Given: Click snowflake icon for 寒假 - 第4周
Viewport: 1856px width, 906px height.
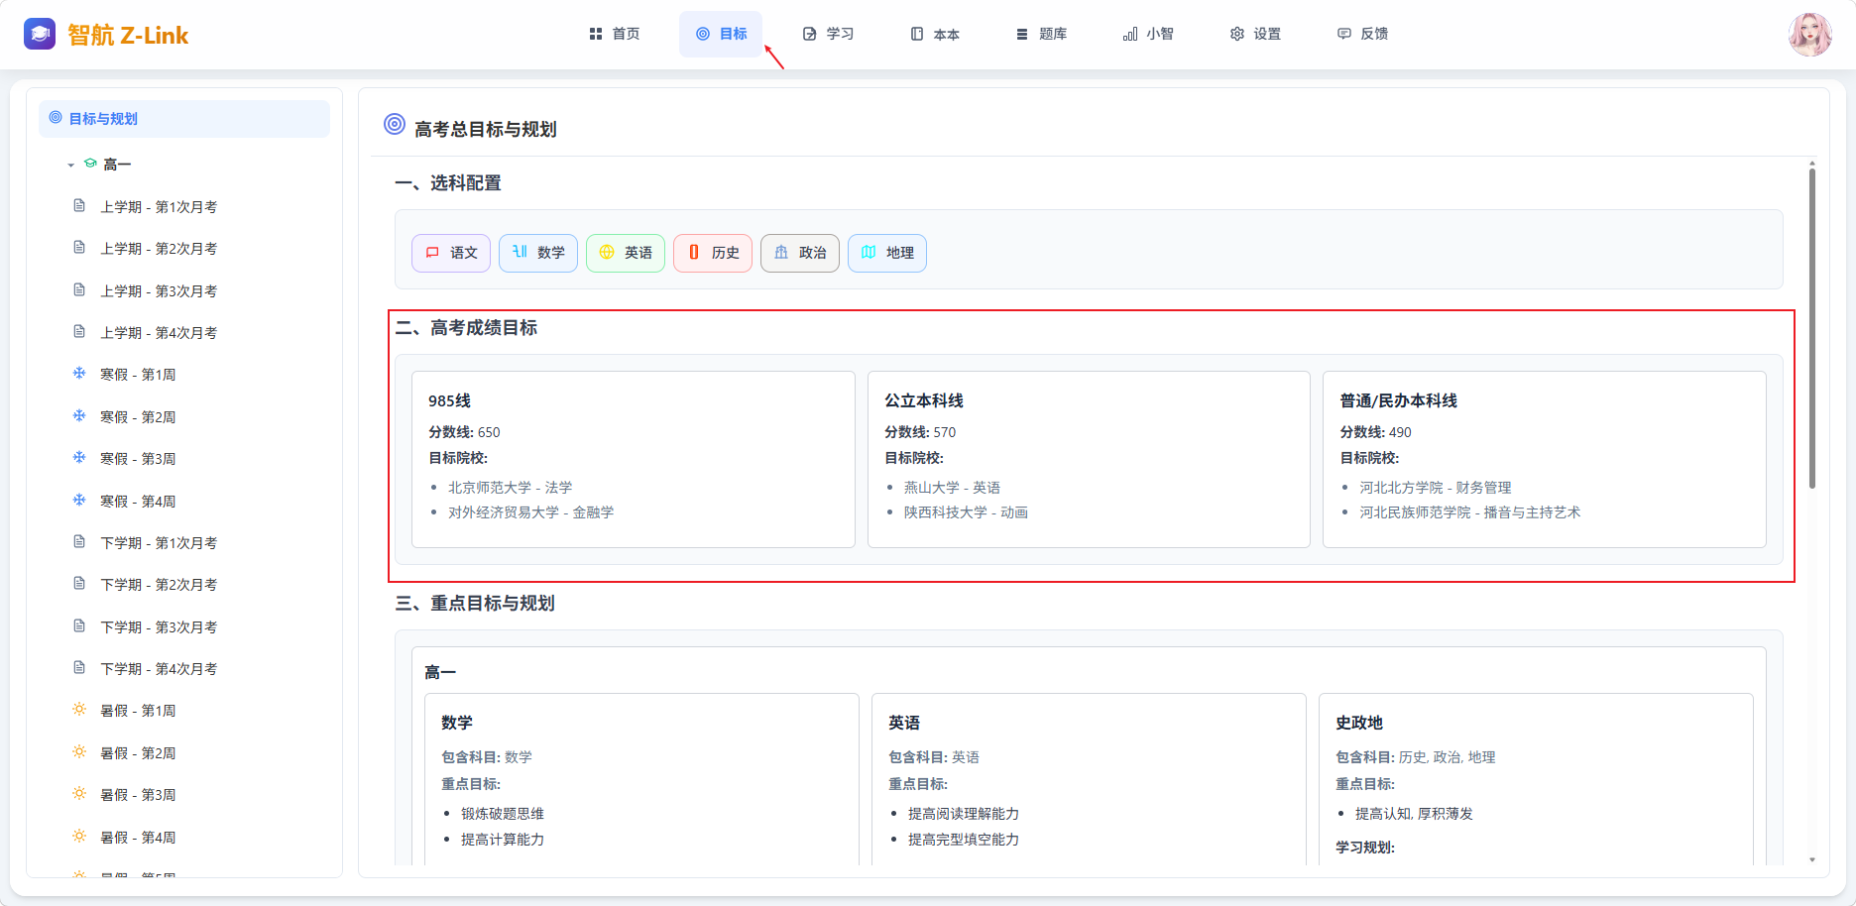Looking at the screenshot, I should (79, 501).
